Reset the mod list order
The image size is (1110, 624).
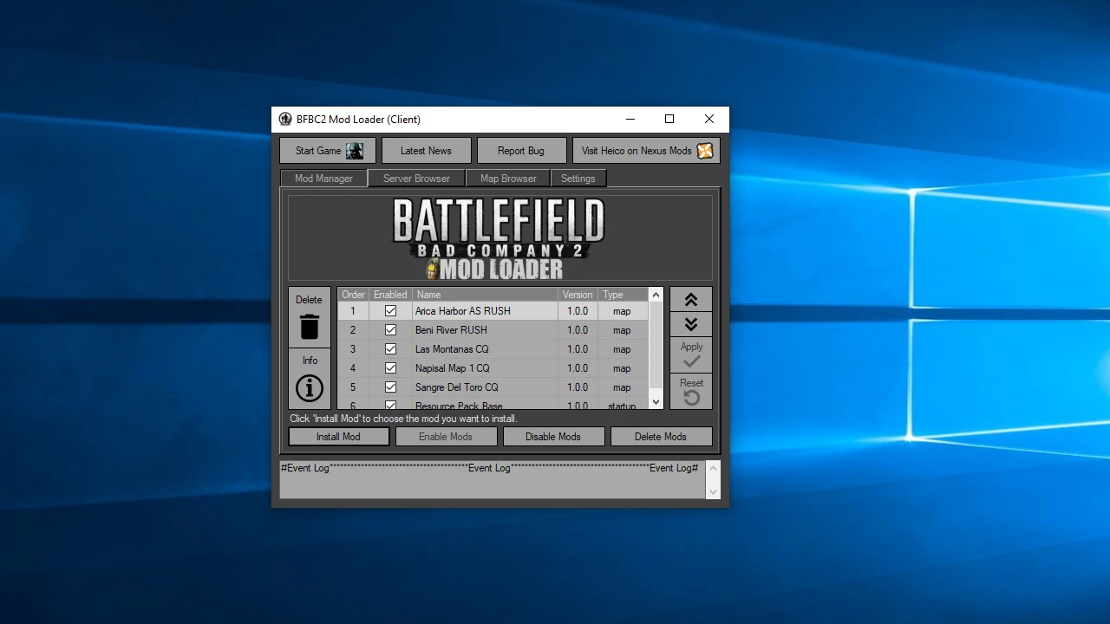pyautogui.click(x=691, y=392)
